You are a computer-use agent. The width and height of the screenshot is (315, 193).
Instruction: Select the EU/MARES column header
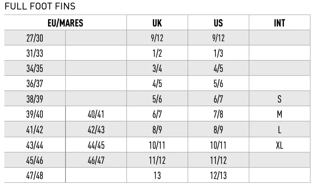click(x=65, y=23)
